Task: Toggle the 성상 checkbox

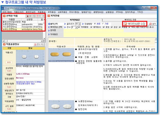Action: (x=112, y=27)
